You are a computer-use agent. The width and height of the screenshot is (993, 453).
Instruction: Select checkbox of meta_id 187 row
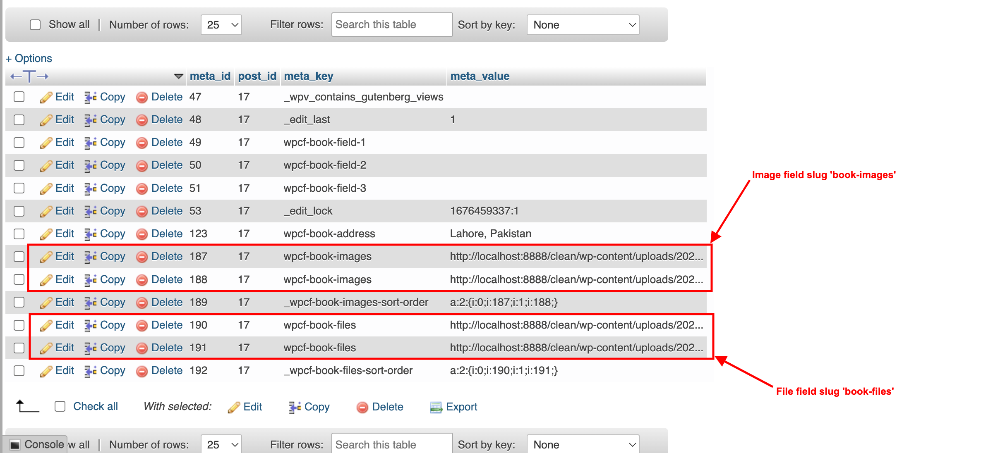(x=19, y=257)
